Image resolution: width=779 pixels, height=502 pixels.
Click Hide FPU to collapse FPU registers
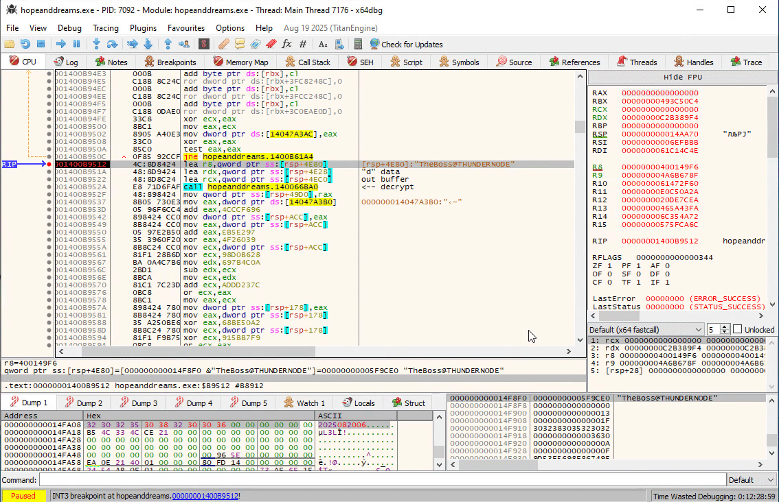pos(682,77)
